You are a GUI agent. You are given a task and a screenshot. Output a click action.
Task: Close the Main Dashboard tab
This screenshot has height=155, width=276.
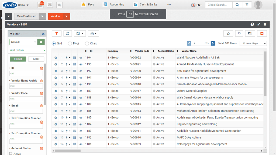pos(42,16)
